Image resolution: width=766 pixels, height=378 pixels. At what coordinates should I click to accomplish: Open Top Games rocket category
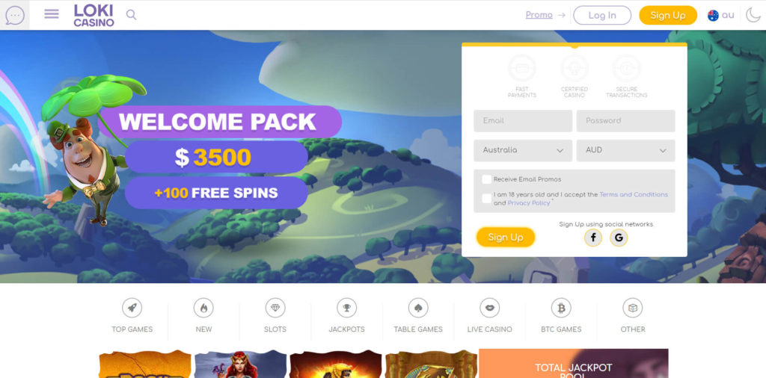coord(132,315)
